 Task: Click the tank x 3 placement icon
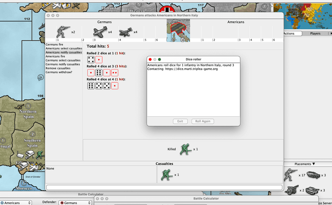tap(312, 190)
